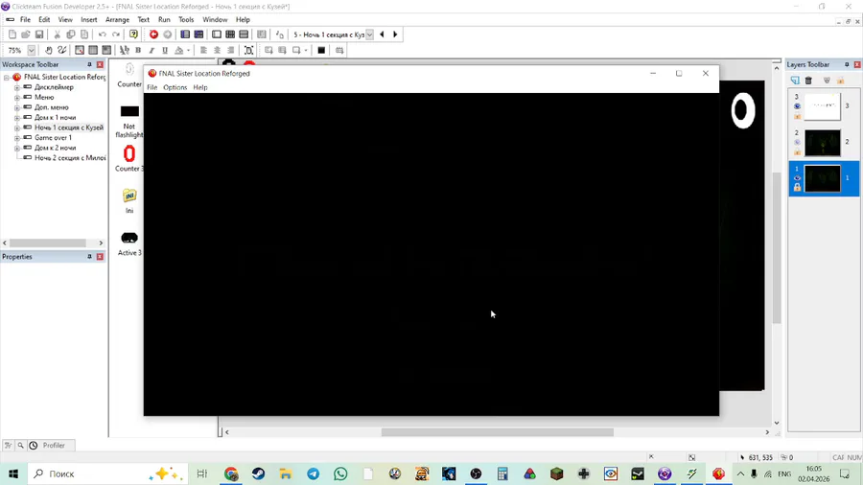863x485 pixels.
Task: Select Дом к 2 ночи frame
Action: (x=55, y=148)
